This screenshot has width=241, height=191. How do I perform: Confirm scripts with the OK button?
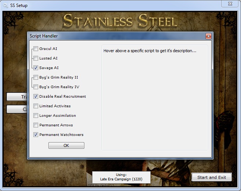click(66, 145)
